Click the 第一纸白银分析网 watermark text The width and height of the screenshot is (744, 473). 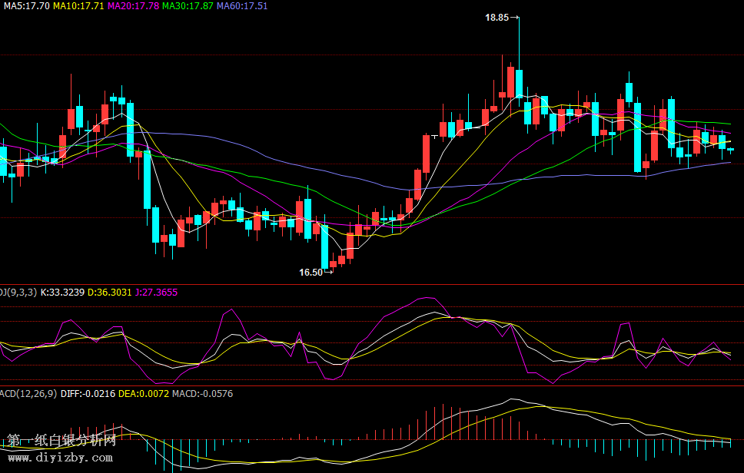click(x=61, y=441)
